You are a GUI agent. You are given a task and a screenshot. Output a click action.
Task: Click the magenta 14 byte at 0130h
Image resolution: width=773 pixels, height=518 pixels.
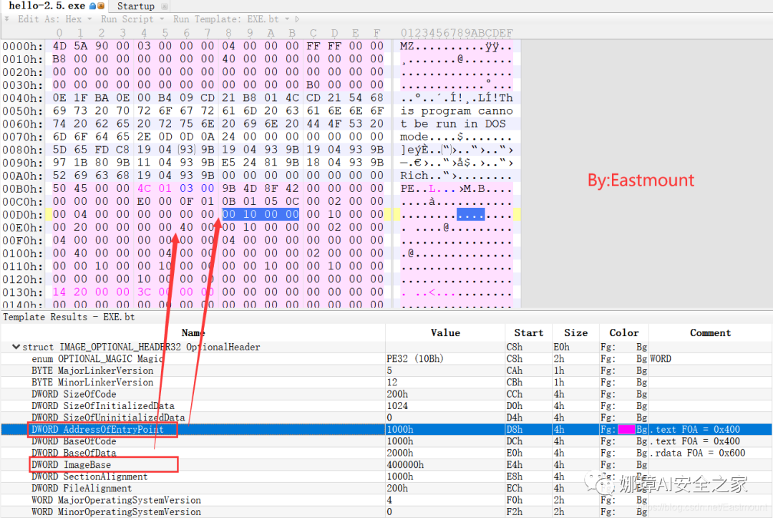59,292
